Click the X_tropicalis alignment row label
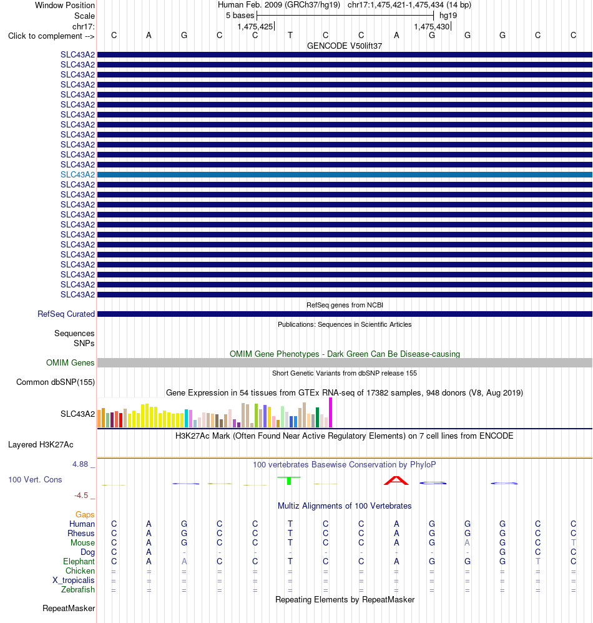The width and height of the screenshot is (593, 623). (x=74, y=580)
